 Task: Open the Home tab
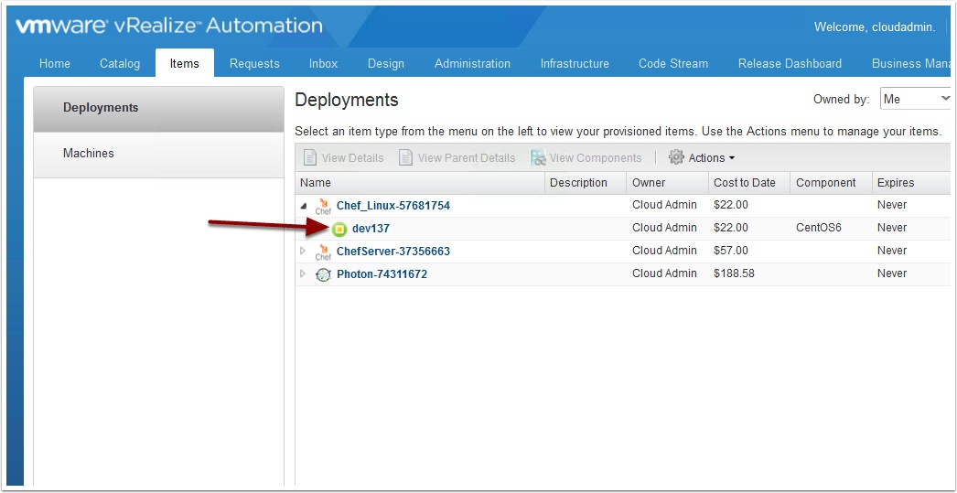click(54, 63)
